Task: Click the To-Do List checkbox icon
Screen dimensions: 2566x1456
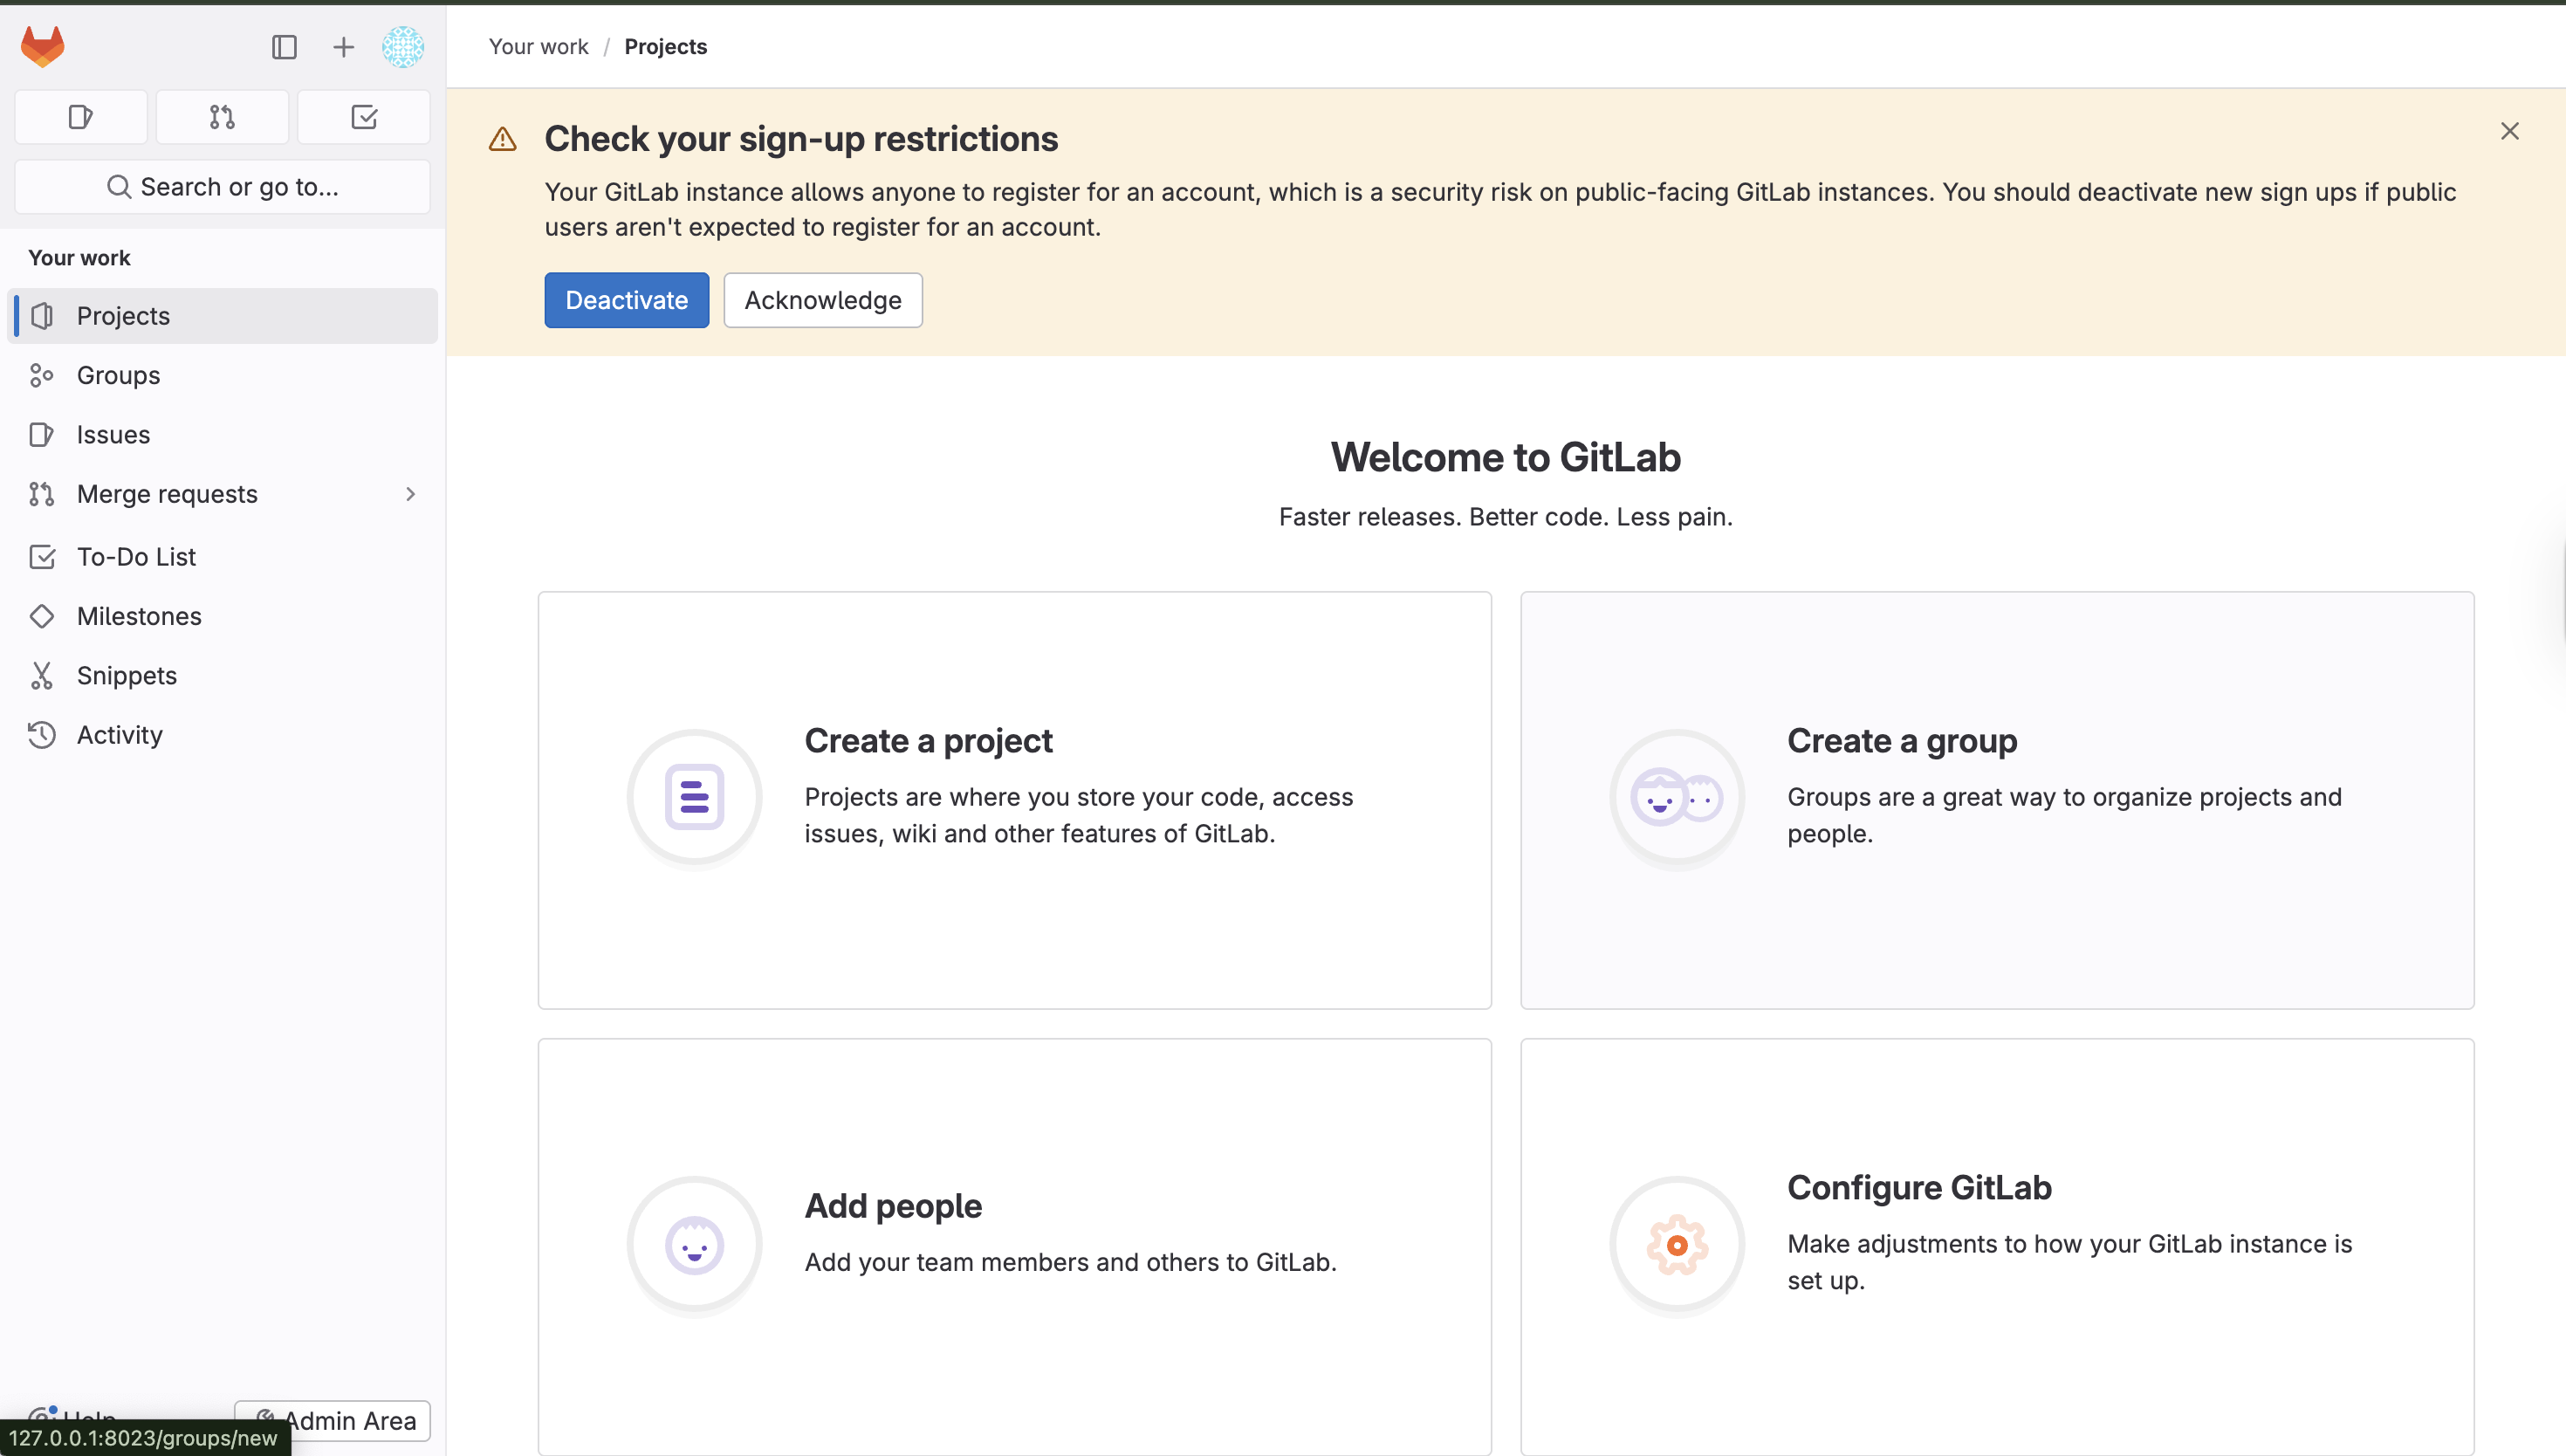Action: (42, 556)
